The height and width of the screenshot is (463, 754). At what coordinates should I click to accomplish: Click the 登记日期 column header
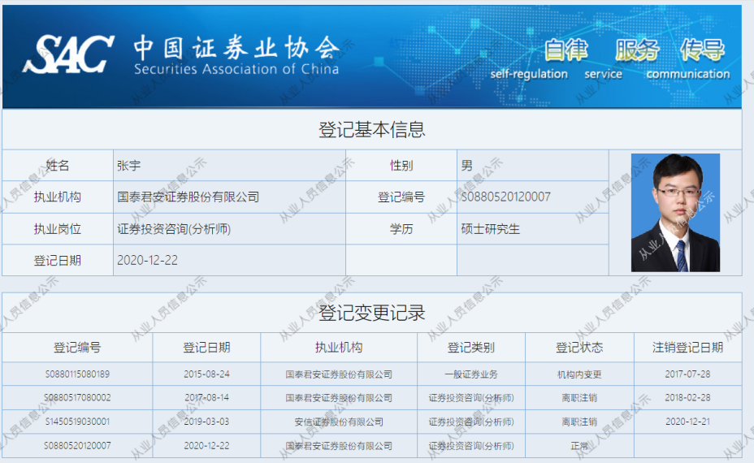click(206, 347)
